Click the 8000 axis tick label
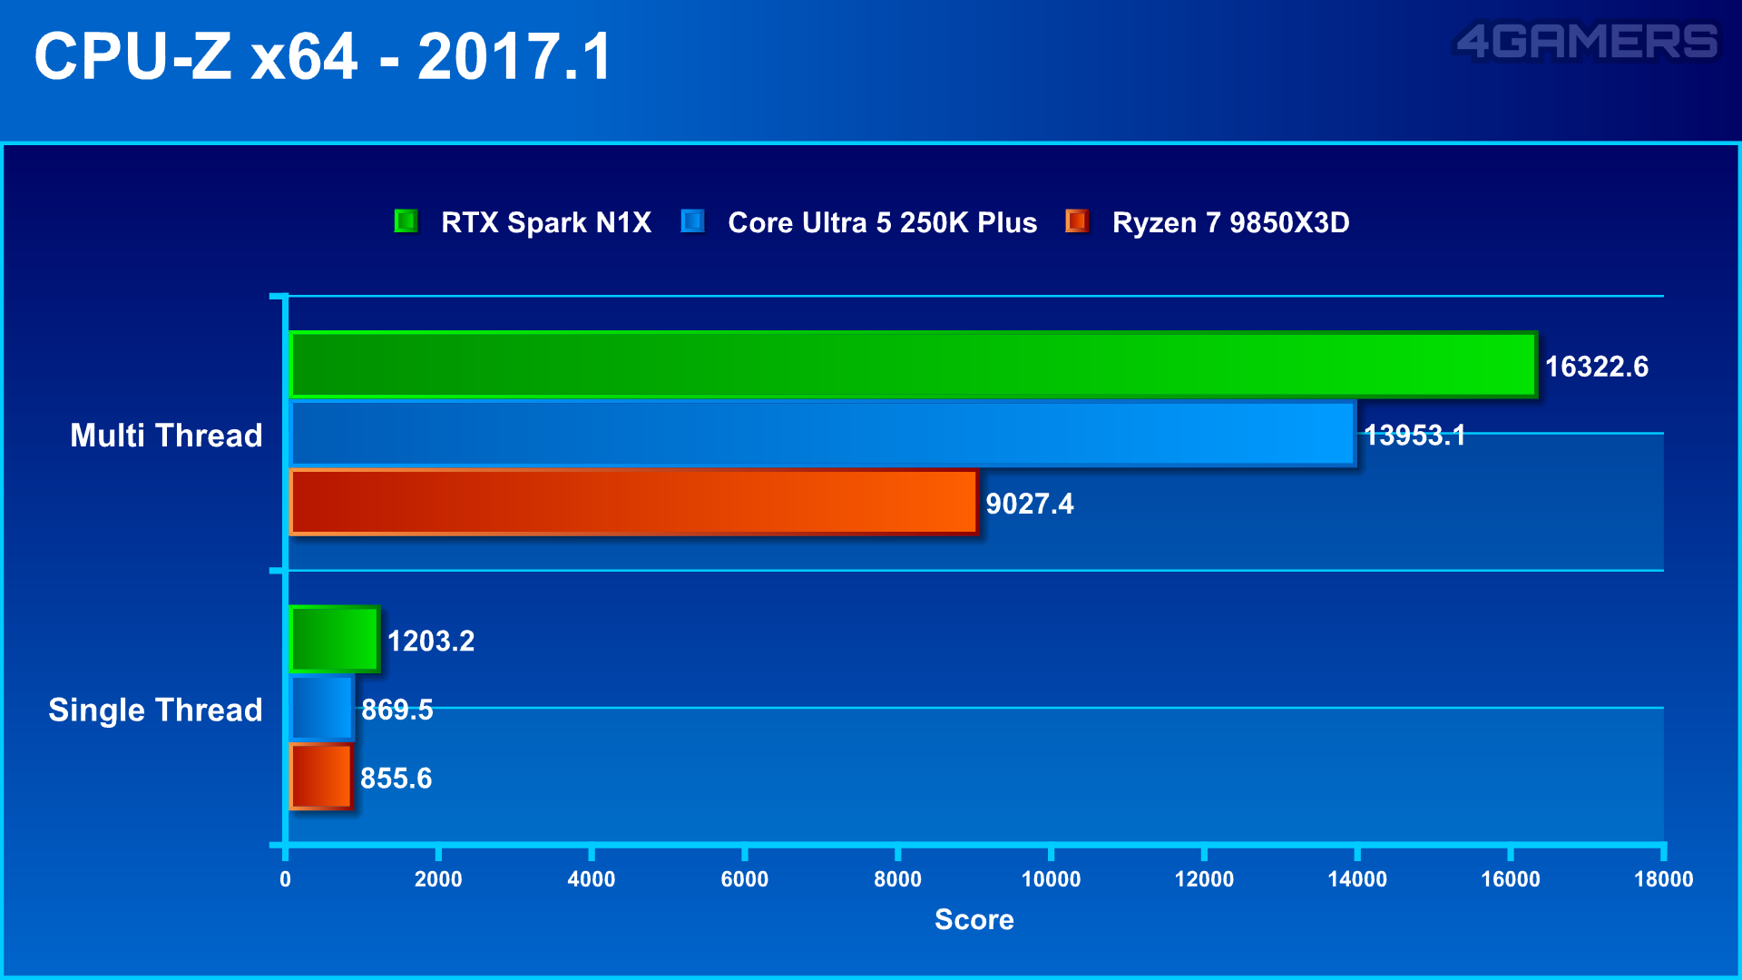The height and width of the screenshot is (980, 1742). [898, 879]
